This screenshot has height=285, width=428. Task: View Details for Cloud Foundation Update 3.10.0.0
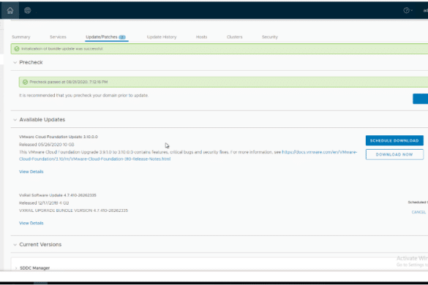tap(31, 172)
